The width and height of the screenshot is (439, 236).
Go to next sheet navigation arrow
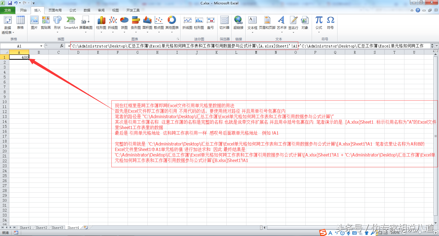(x=10, y=228)
